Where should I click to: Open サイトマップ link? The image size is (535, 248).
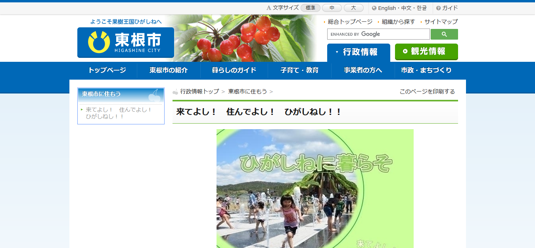point(441,22)
